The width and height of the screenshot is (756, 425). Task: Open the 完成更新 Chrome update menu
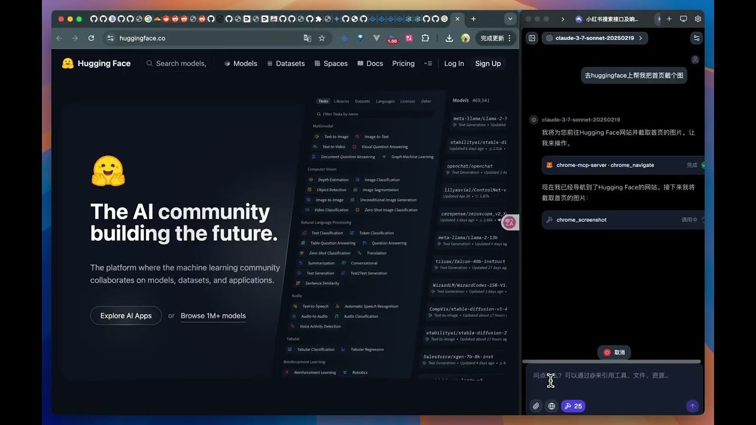496,38
